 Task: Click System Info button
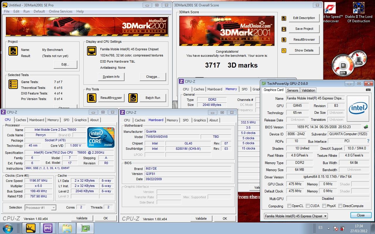tap(111, 77)
